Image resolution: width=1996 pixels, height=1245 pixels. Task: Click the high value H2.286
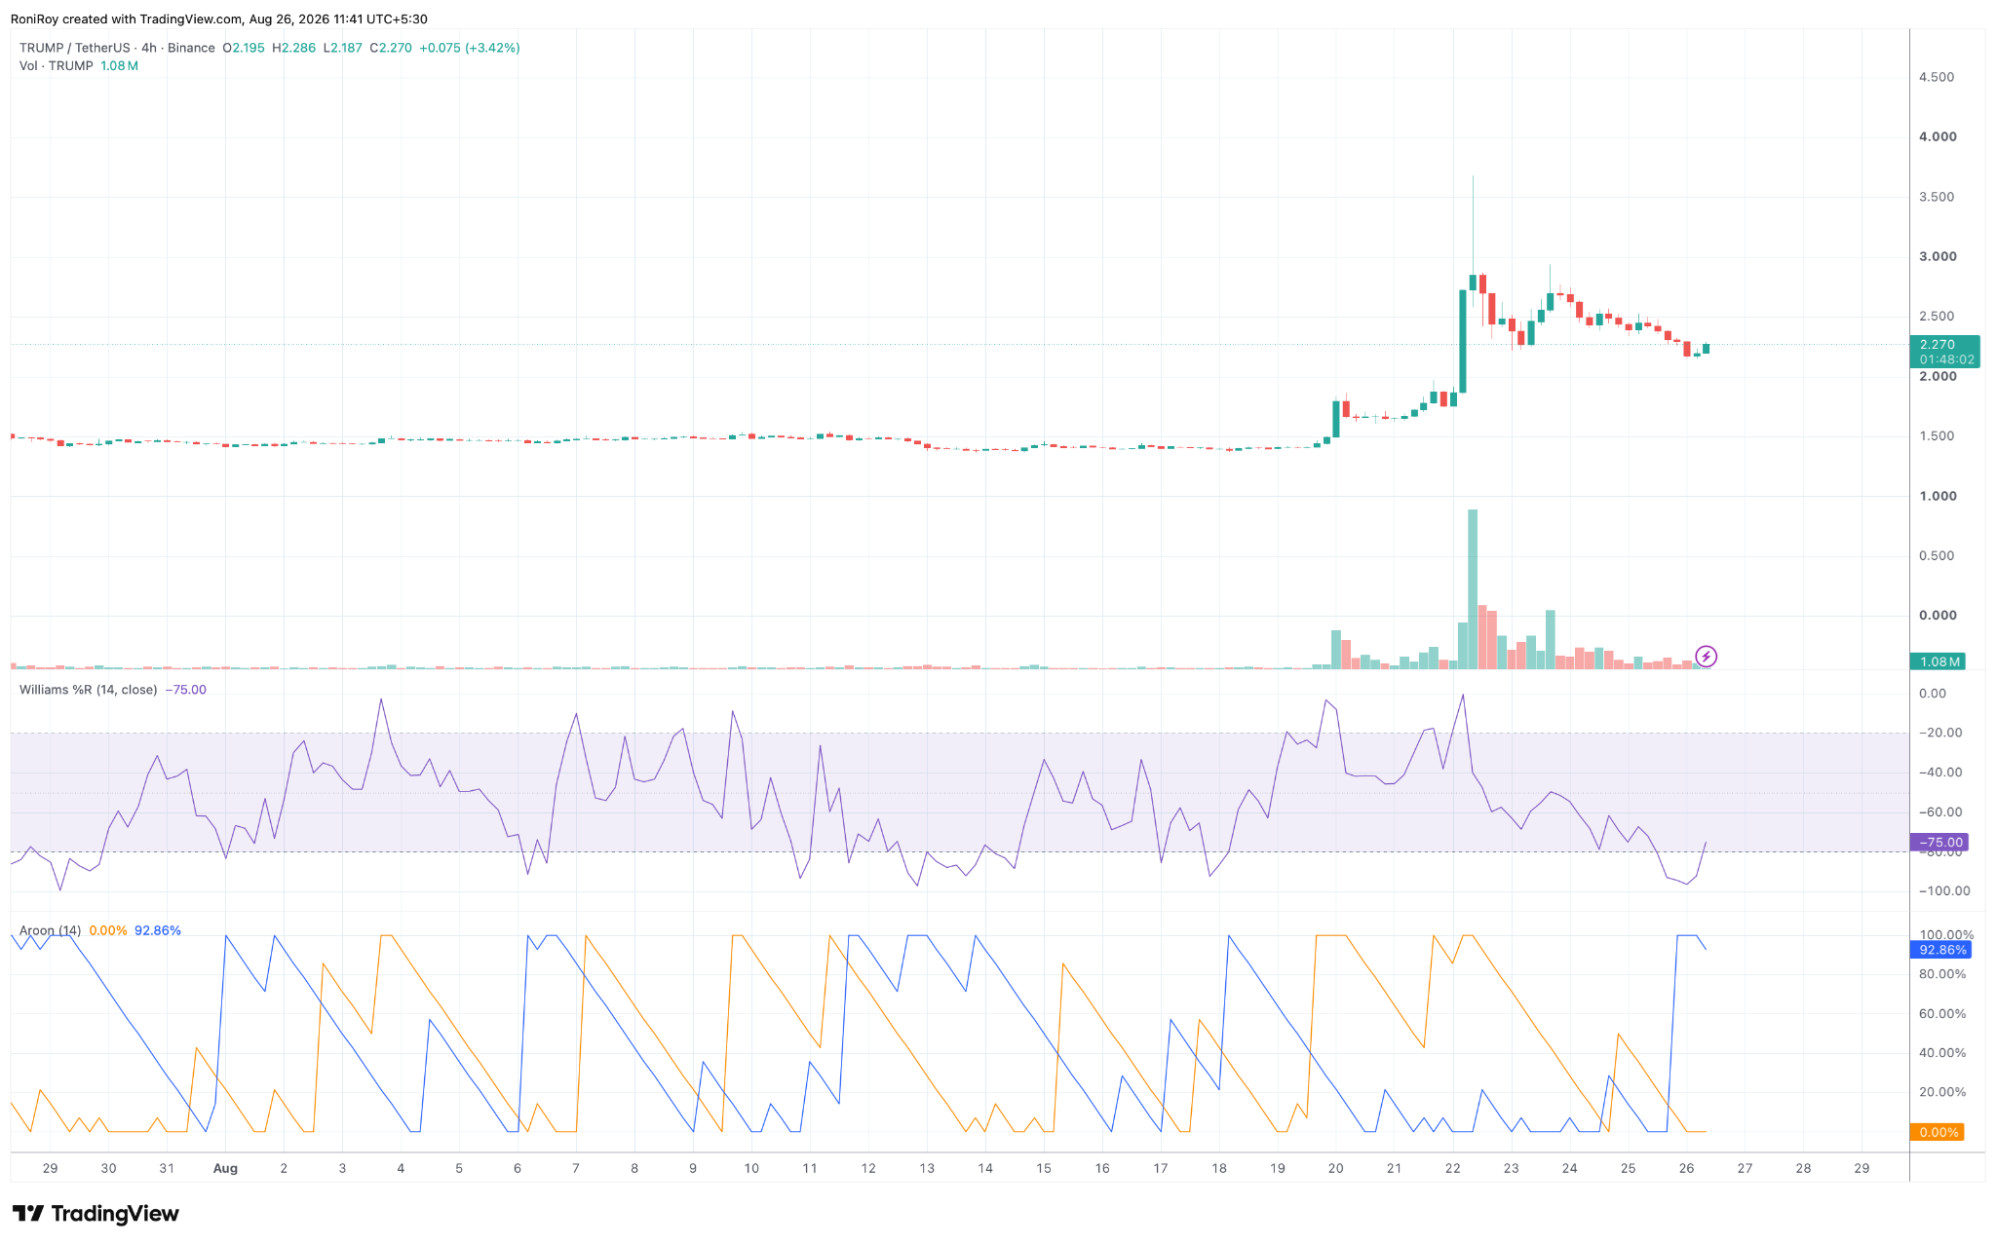pyautogui.click(x=294, y=48)
